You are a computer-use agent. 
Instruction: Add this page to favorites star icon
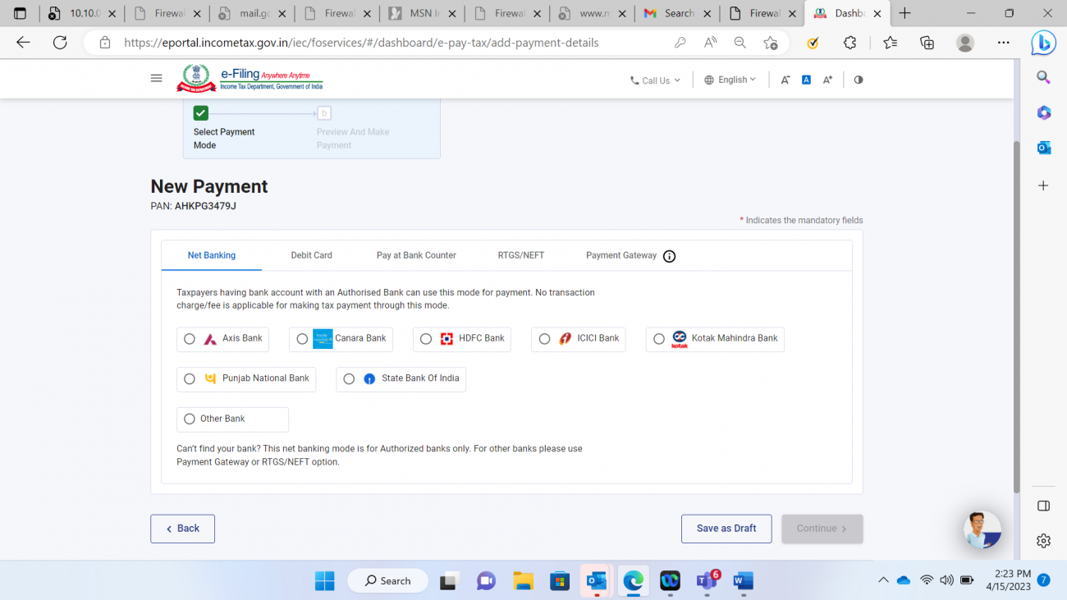coord(770,43)
